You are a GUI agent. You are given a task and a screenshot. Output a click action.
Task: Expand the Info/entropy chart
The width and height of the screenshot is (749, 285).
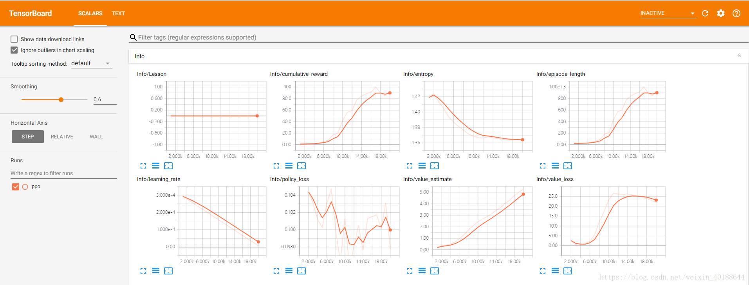(410, 166)
